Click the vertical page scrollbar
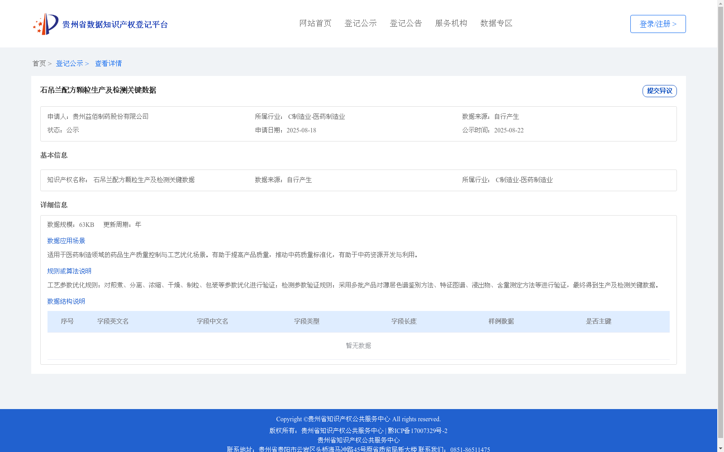 coord(720,222)
